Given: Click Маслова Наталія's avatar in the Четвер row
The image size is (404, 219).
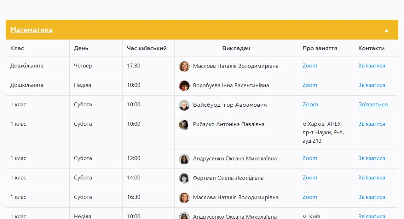Looking at the screenshot, I should [184, 66].
